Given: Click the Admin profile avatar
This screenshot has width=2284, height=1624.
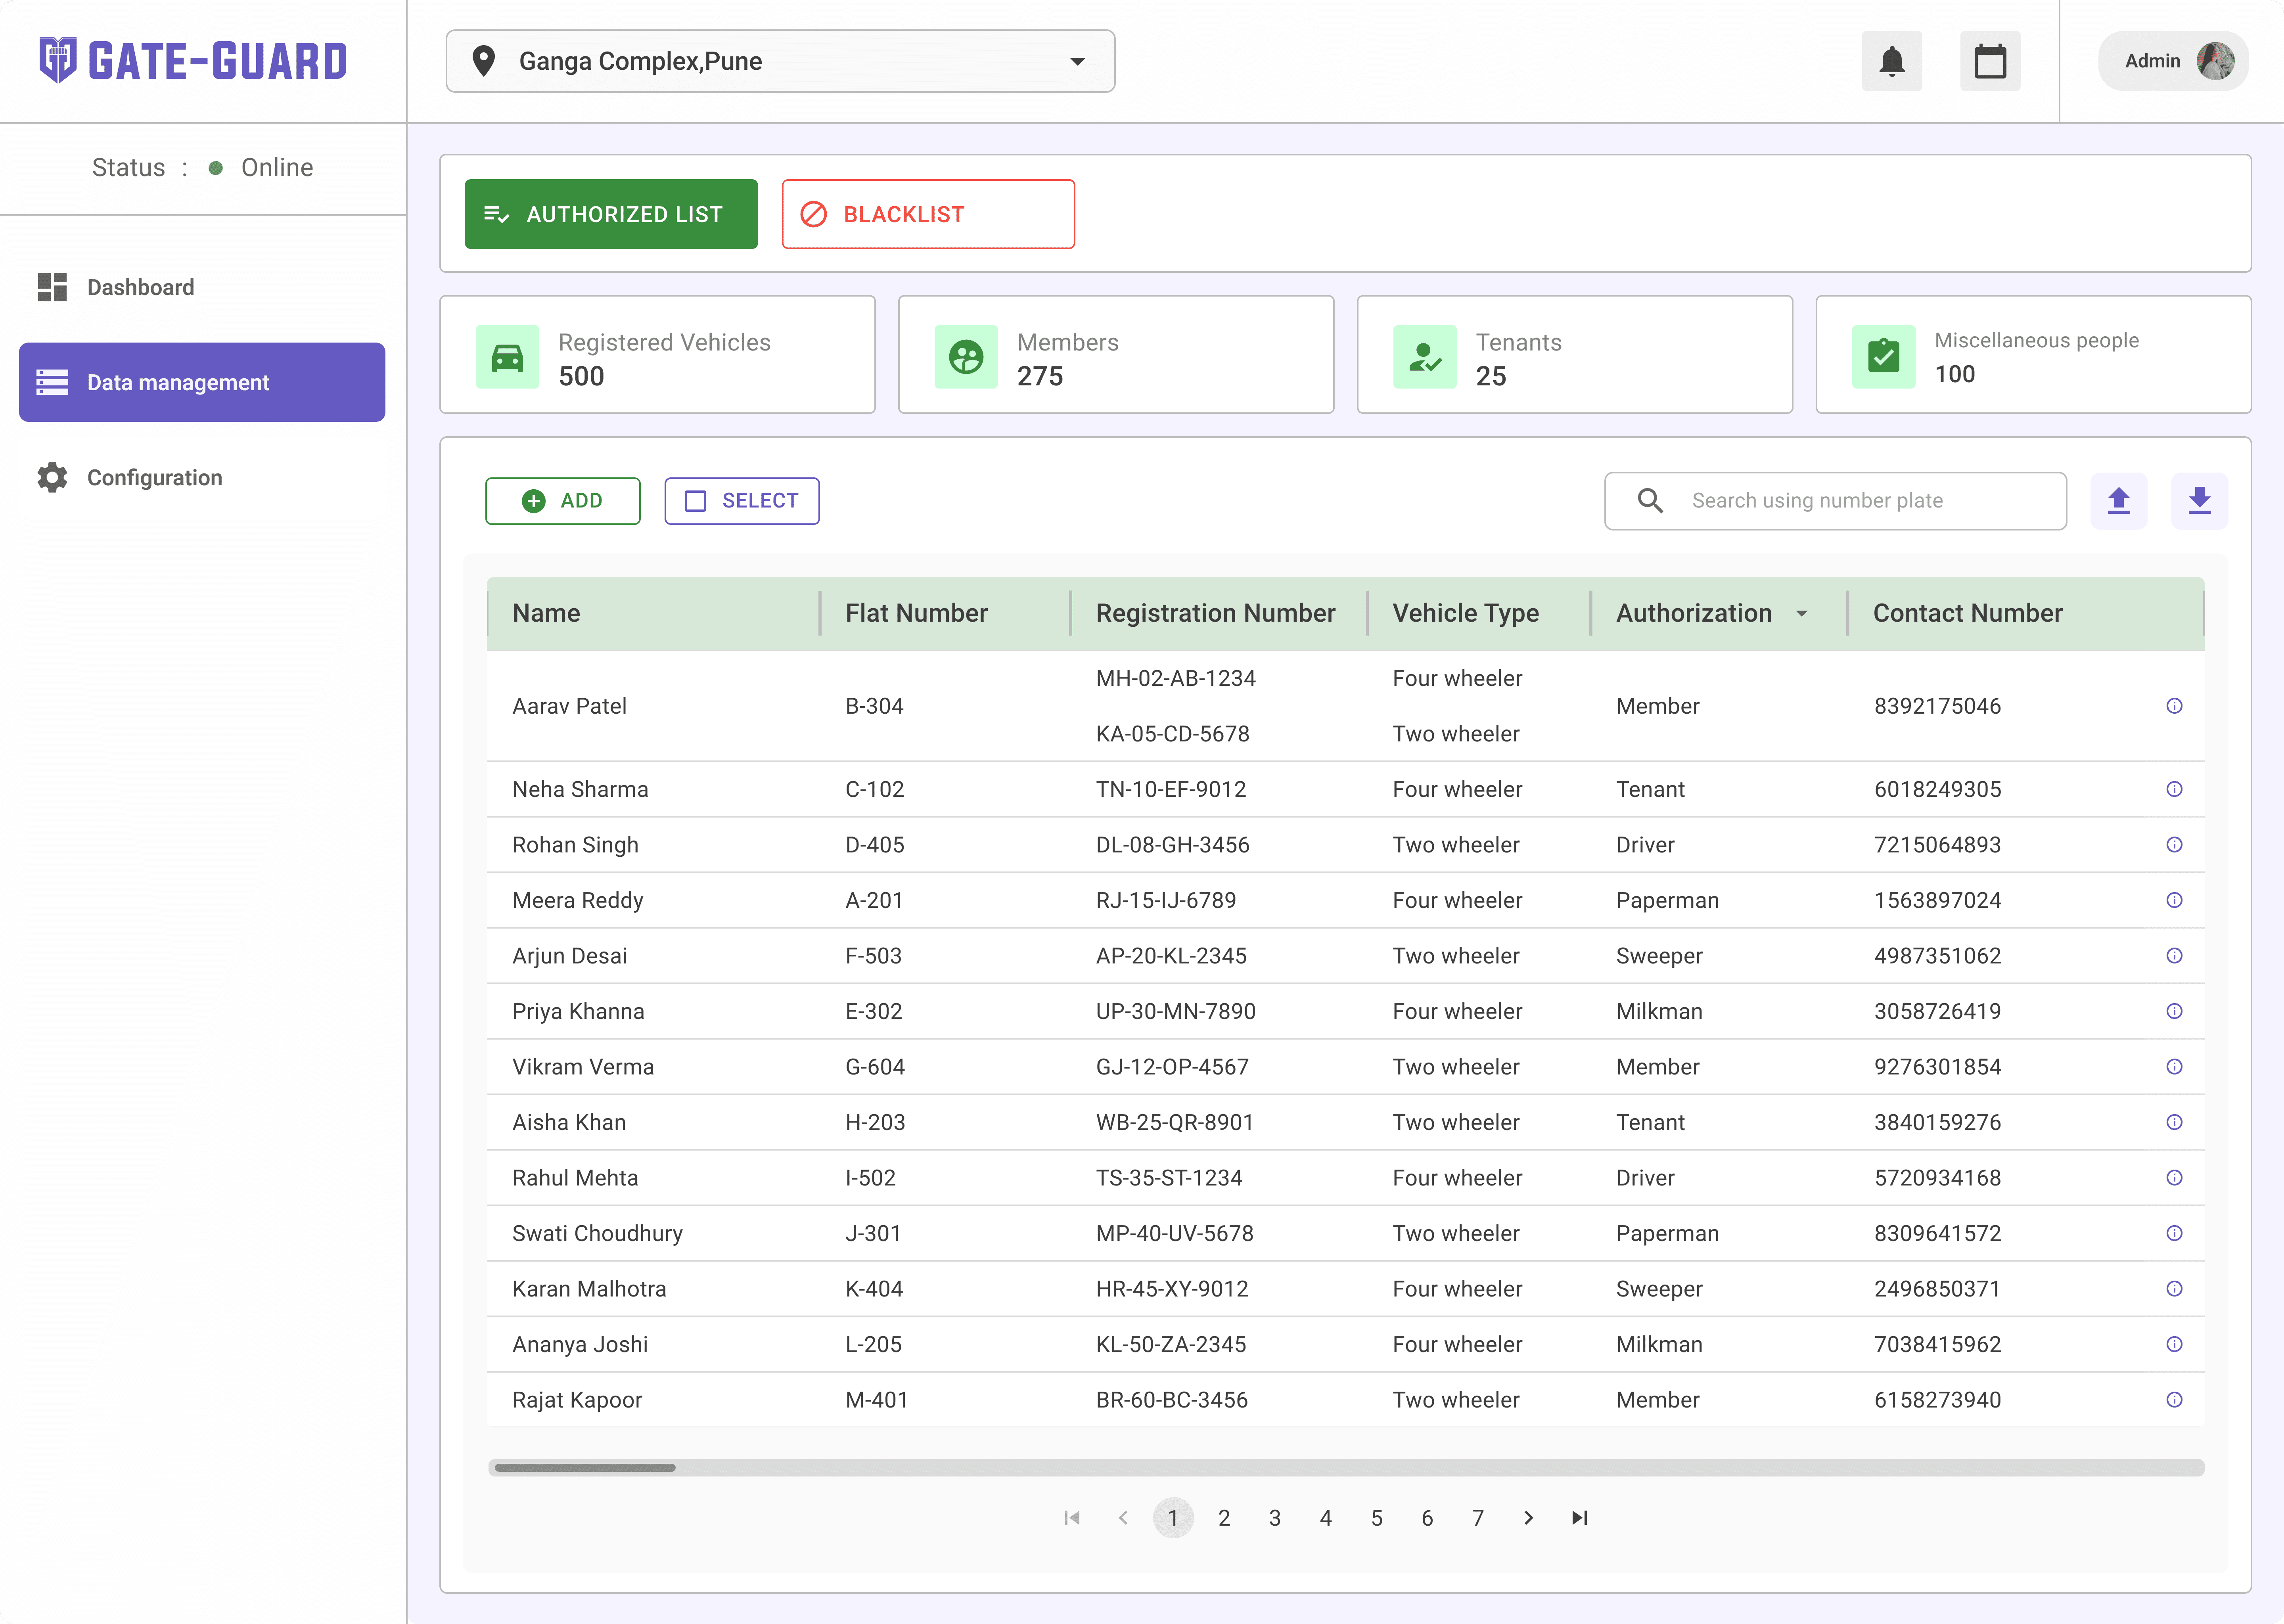Looking at the screenshot, I should 2215,61.
